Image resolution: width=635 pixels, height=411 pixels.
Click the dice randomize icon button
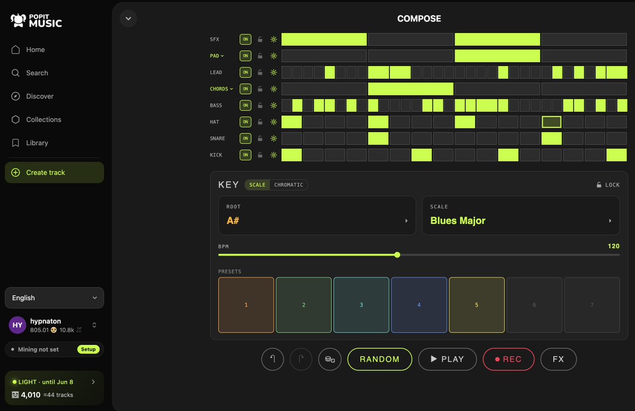point(329,359)
